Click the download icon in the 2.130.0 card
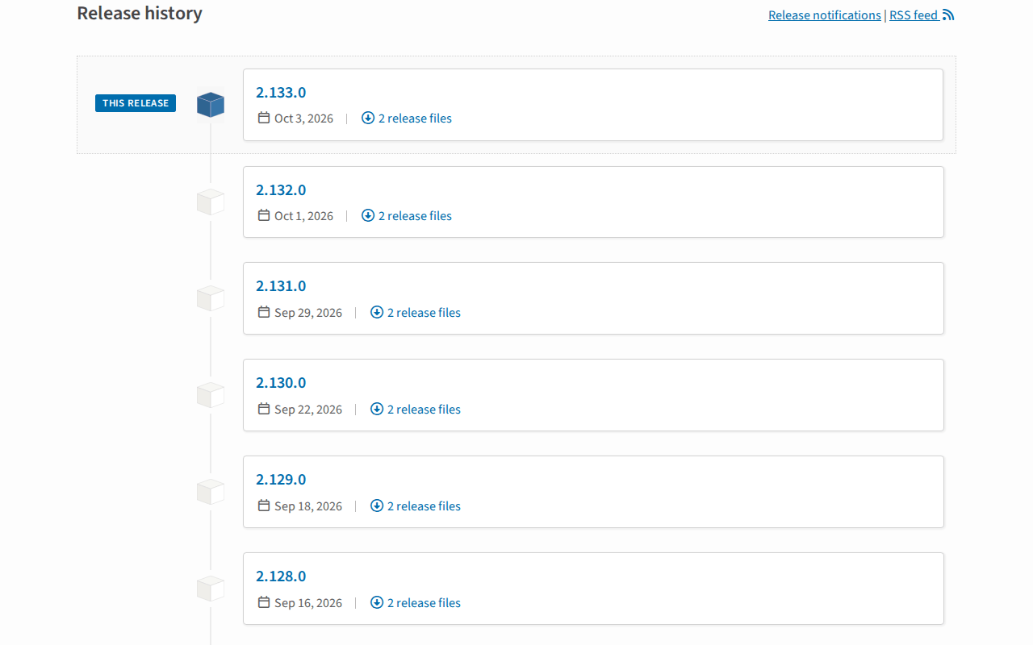The width and height of the screenshot is (1033, 645). [x=377, y=409]
